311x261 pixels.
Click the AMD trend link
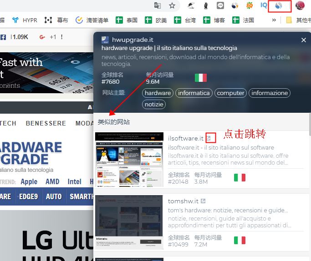click(x=52, y=181)
